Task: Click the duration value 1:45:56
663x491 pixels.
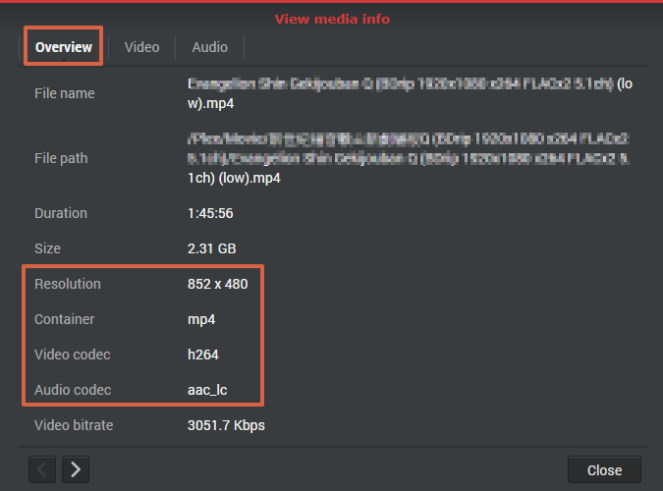Action: pos(210,213)
